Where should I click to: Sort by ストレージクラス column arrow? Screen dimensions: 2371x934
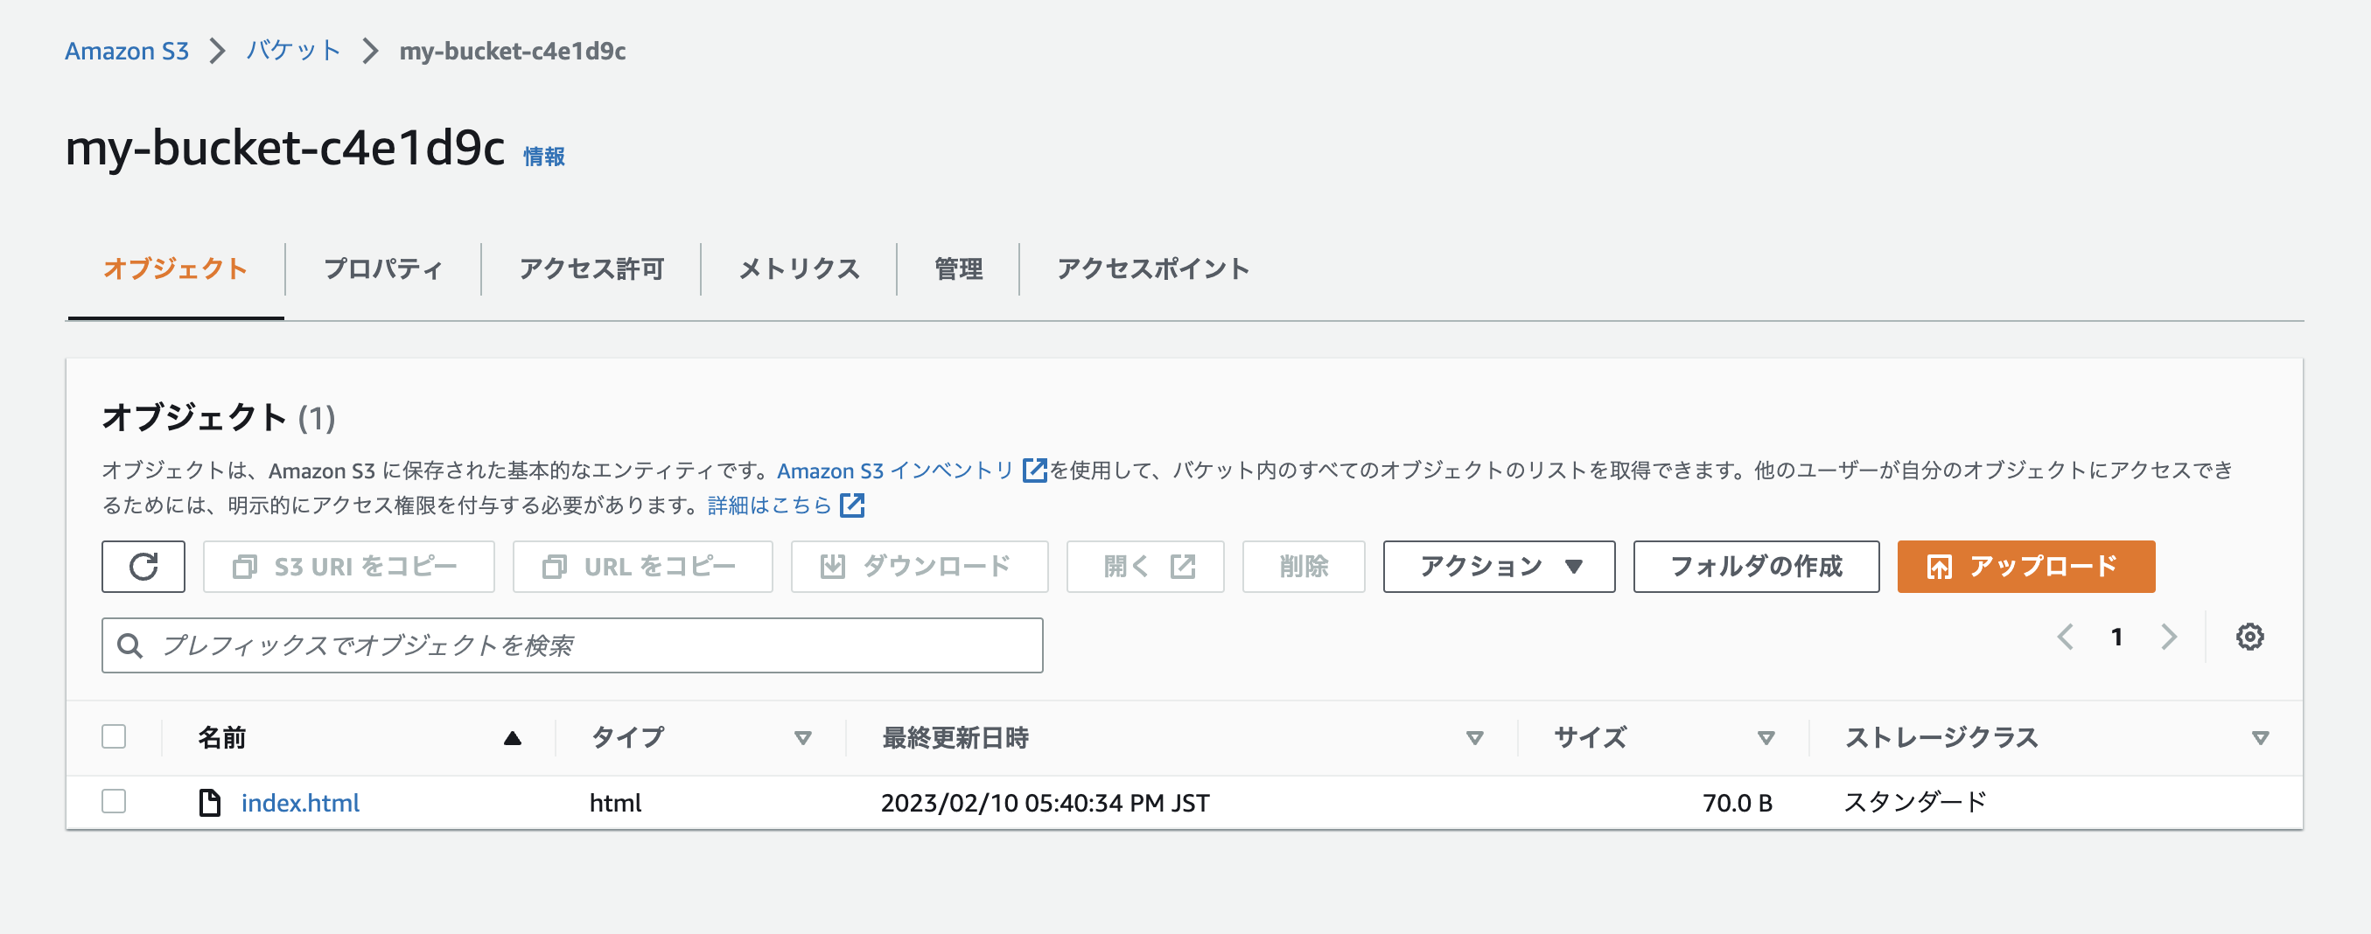[2260, 738]
